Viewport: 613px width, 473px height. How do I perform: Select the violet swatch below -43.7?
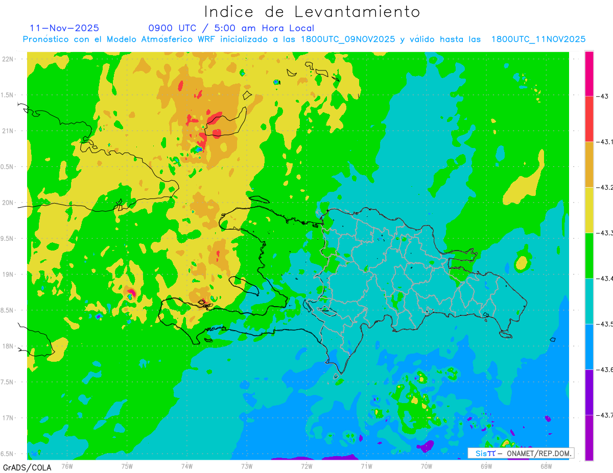tap(589, 437)
